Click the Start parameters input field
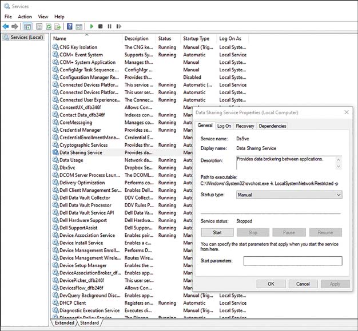Screen dimensions: 358x331 pyautogui.click(x=293, y=261)
